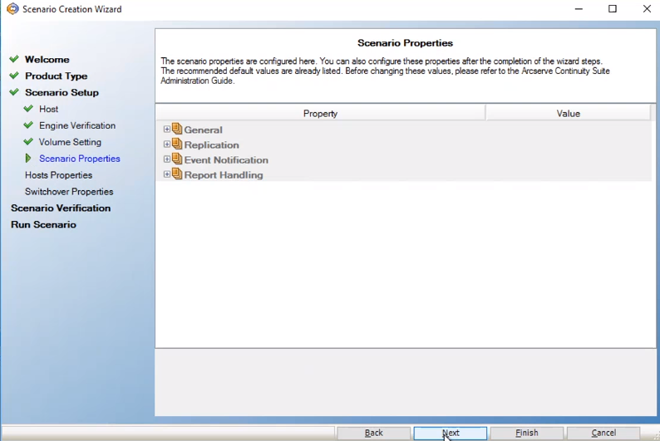Select the Report Handling row label
This screenshot has height=441, width=660.
tap(224, 175)
